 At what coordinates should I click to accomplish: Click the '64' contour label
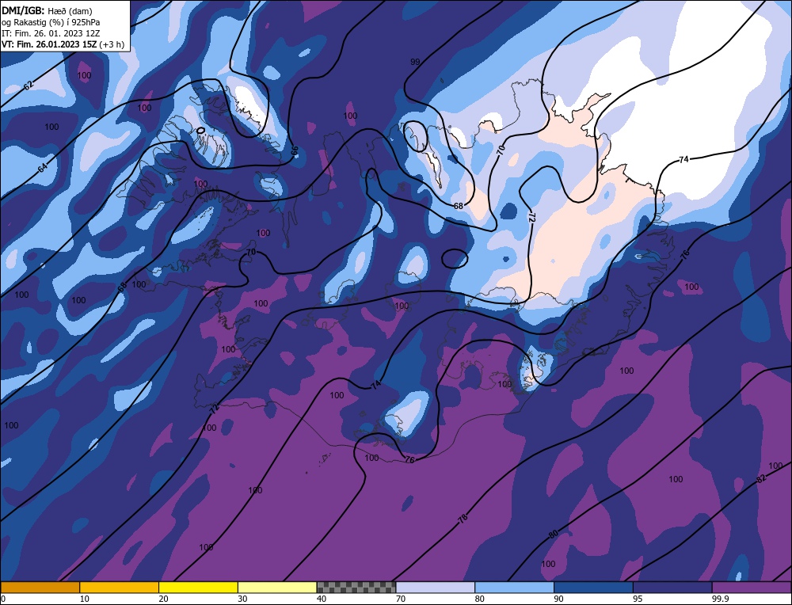coord(43,168)
